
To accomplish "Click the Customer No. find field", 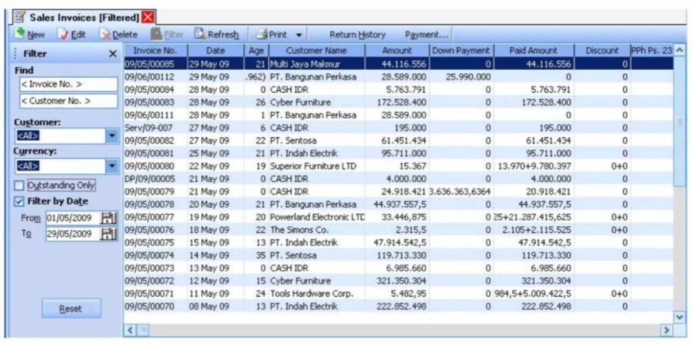I will coord(68,101).
